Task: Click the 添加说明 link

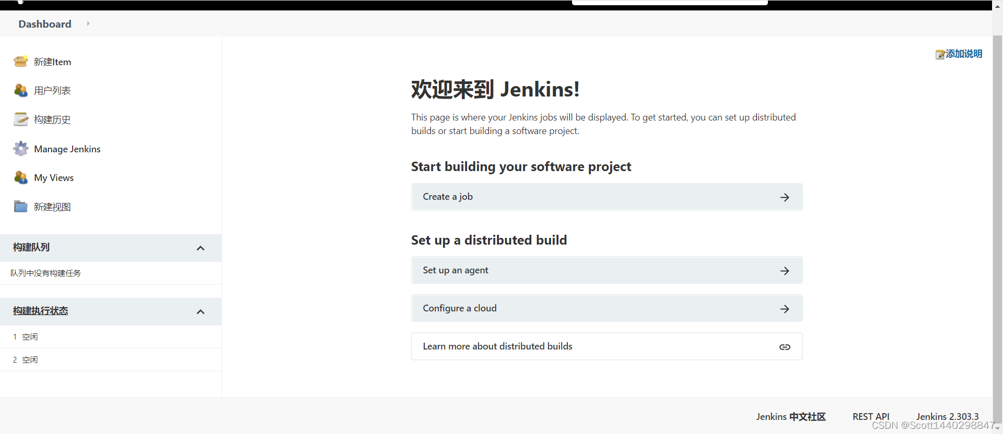Action: coord(964,54)
